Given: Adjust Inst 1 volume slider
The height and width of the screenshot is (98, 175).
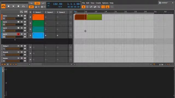Looking at the screenshot, I should (14, 18).
